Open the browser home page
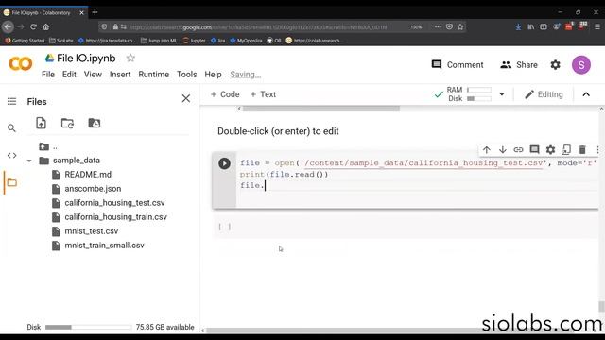The height and width of the screenshot is (340, 605). 46,27
